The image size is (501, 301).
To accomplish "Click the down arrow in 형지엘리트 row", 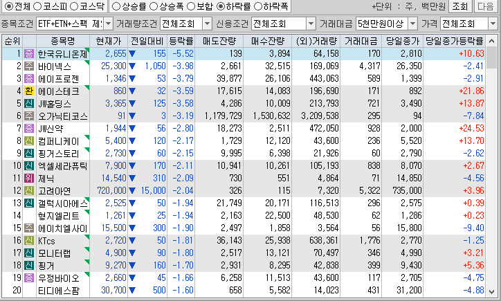I will coord(132,216).
